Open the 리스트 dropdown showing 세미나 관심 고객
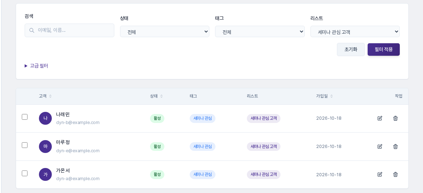 coord(355,31)
